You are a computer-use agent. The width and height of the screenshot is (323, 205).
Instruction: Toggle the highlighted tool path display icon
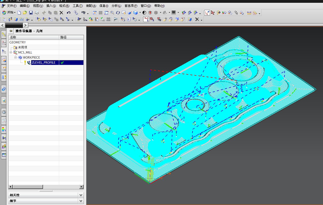click(146, 19)
